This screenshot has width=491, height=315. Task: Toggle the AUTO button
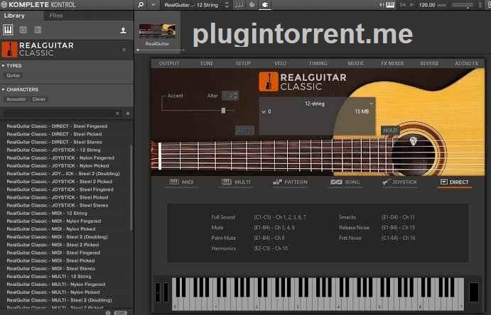click(x=244, y=131)
